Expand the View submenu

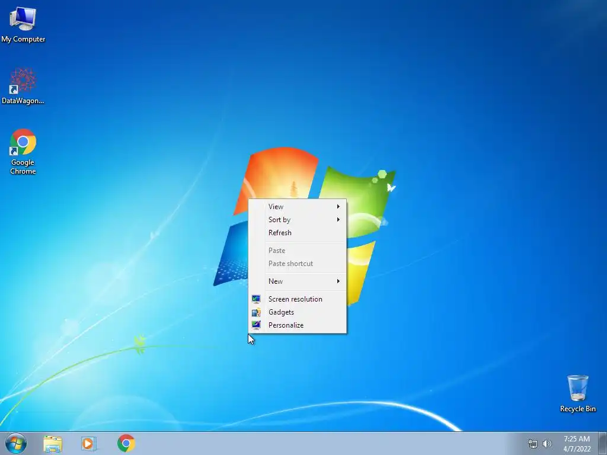click(298, 207)
